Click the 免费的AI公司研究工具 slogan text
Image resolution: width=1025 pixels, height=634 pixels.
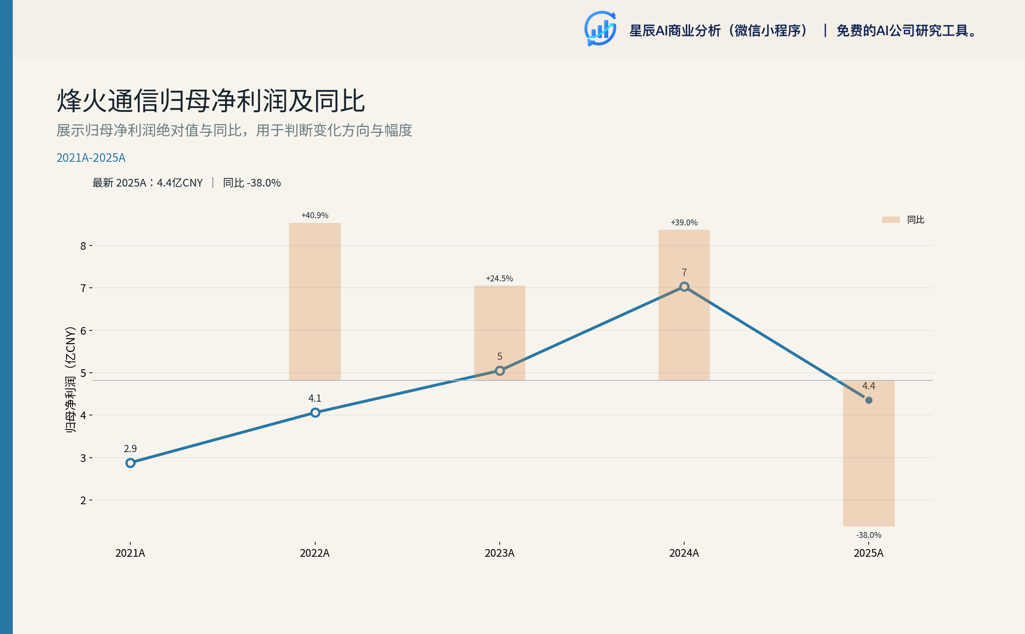tap(906, 31)
